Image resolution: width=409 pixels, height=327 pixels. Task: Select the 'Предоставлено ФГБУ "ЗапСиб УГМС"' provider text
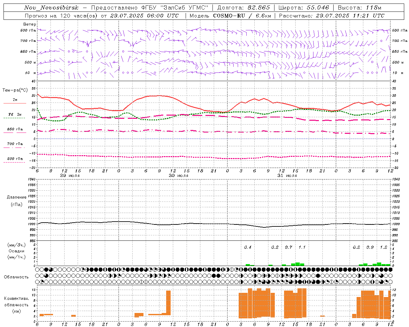(150, 8)
